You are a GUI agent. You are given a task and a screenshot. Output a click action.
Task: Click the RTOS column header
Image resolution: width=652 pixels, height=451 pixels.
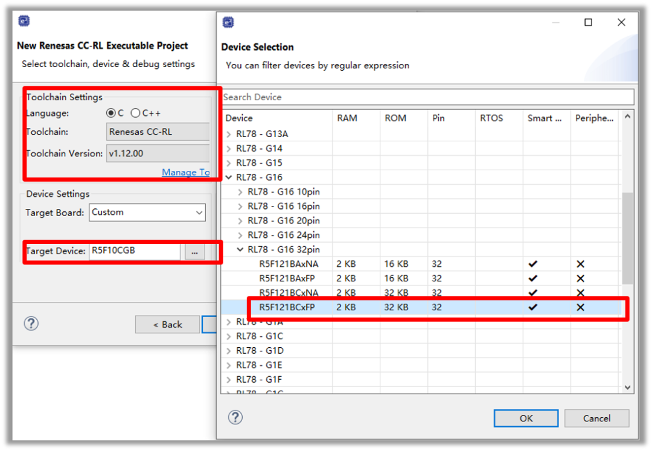(x=499, y=118)
